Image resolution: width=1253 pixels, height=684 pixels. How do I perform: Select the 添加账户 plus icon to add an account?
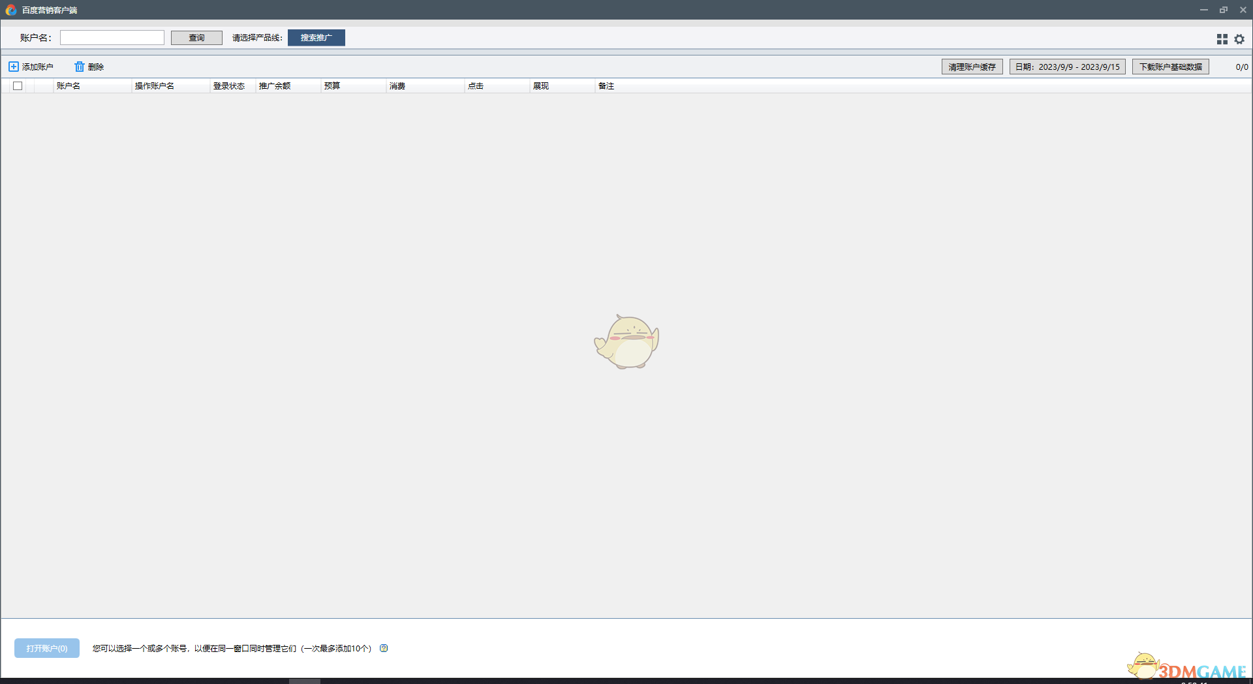pos(12,66)
